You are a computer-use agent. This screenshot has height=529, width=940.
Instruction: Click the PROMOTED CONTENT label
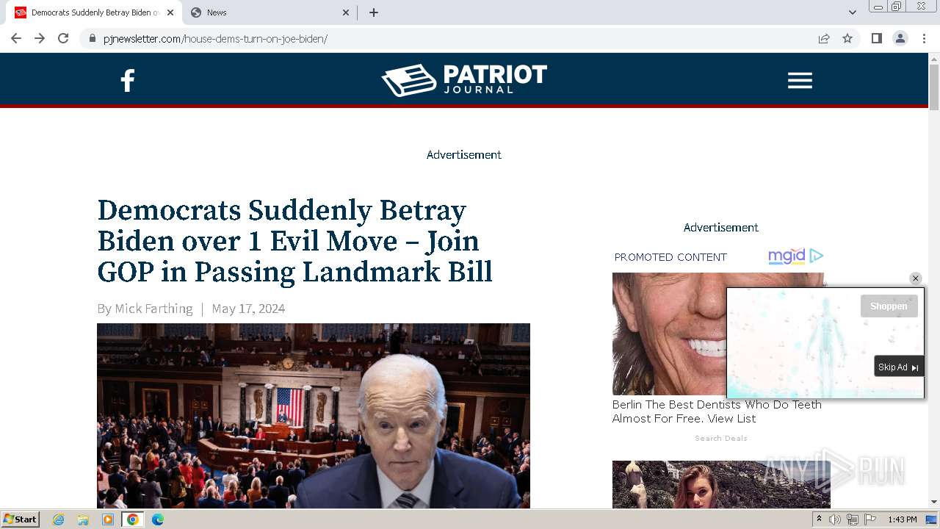[670, 257]
